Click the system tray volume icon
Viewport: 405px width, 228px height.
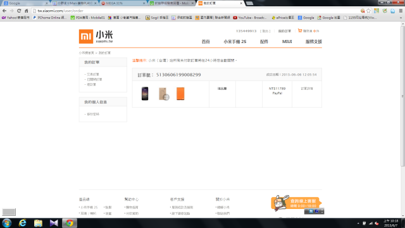(x=377, y=223)
